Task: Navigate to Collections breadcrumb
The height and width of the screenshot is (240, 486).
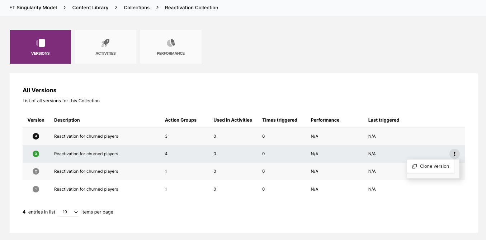Action: tap(137, 8)
